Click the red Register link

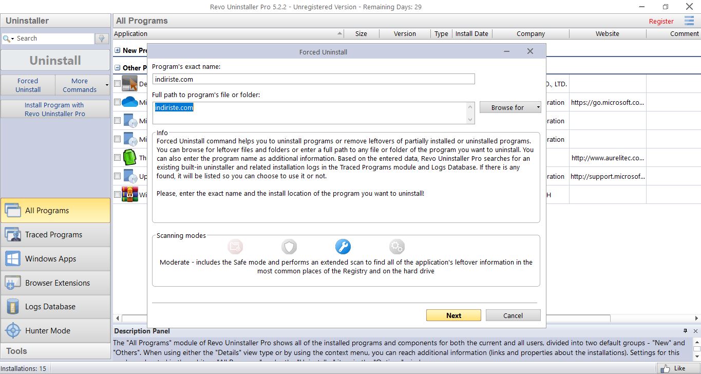point(661,21)
